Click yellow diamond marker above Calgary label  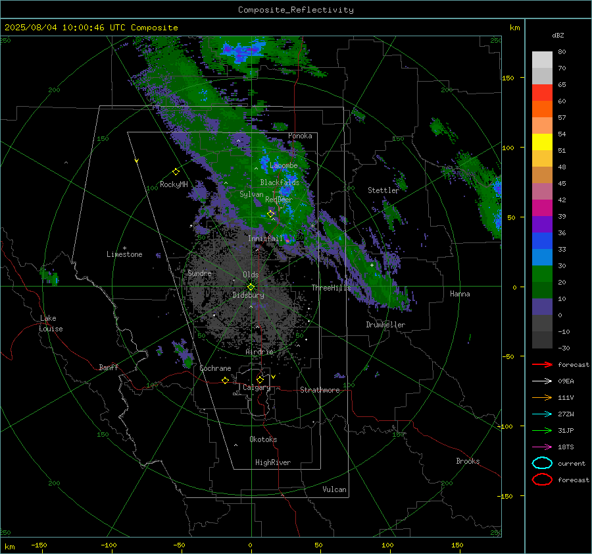(260, 379)
